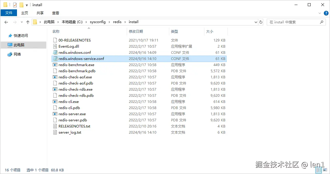Select the redis.windows.conf file name
This screenshot has height=174, width=330.
(75, 53)
